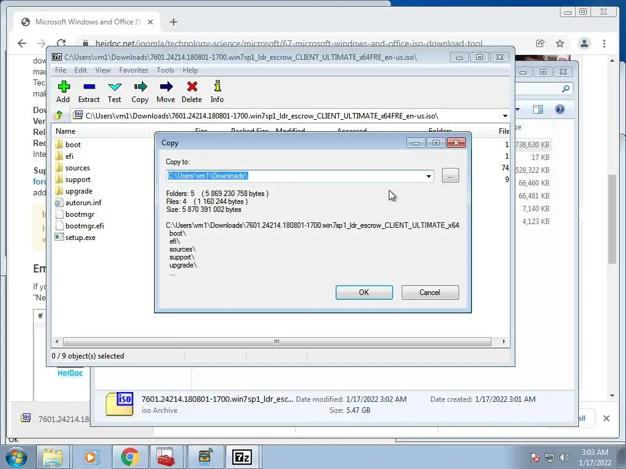626x469 pixels.
Task: Click the downloaded ISO item in Chrome downloads bar
Action: pyautogui.click(x=56, y=418)
